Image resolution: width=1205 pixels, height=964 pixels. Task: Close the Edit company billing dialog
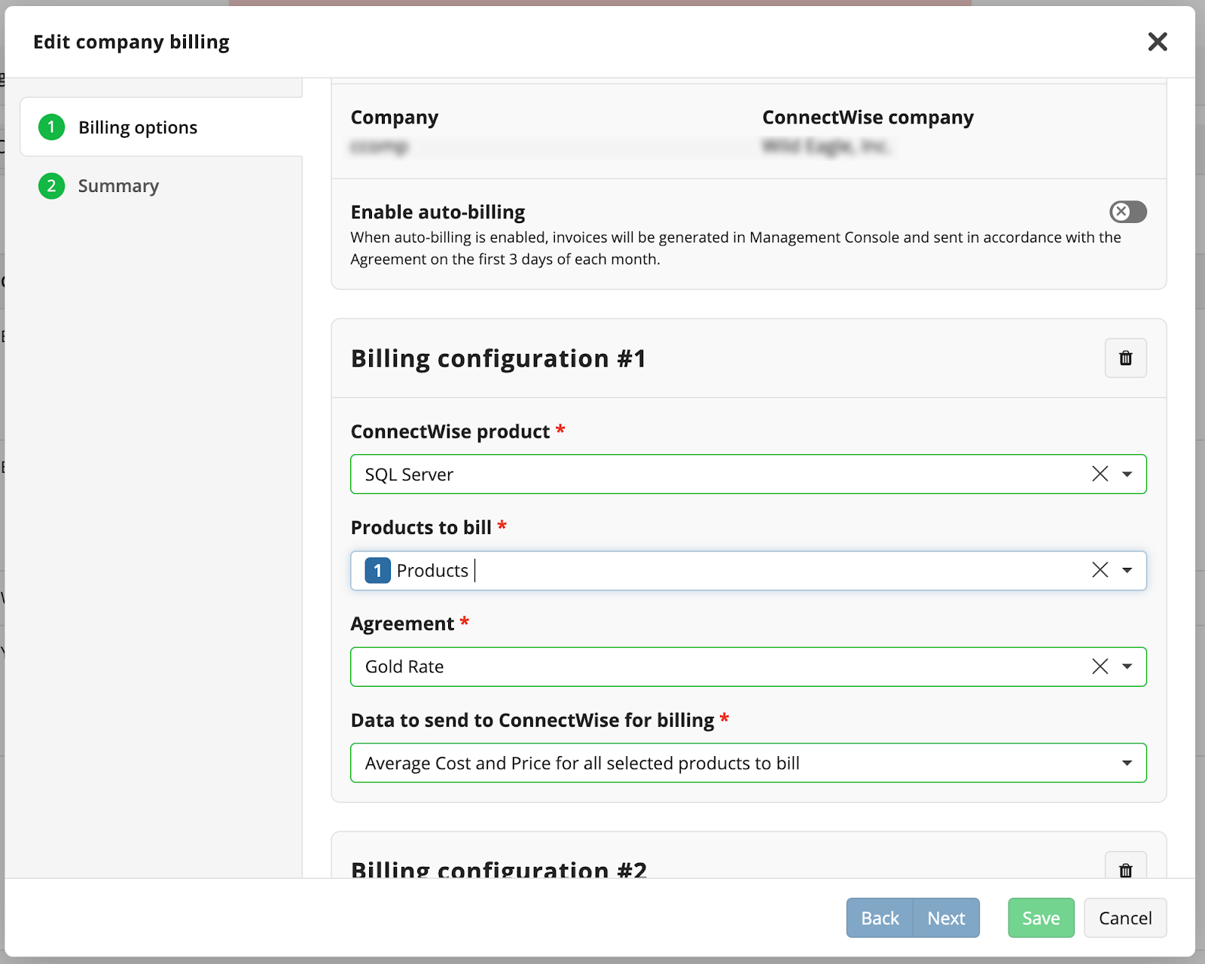click(1158, 41)
